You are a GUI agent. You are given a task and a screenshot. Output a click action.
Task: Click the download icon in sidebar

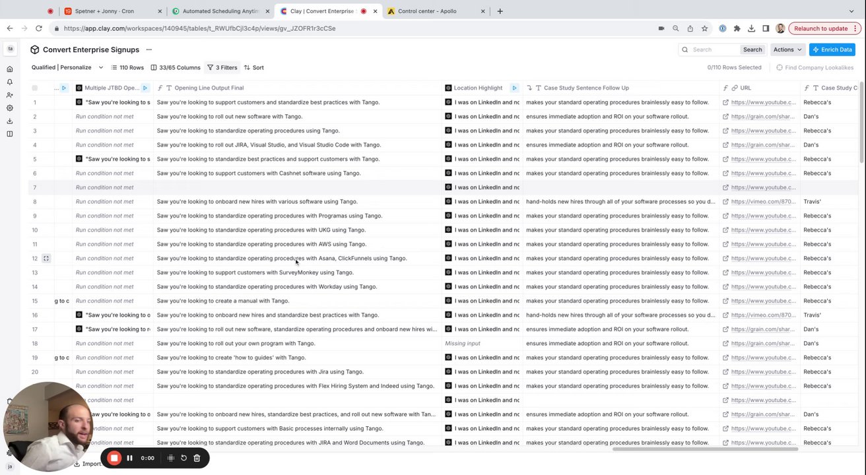[x=10, y=121]
